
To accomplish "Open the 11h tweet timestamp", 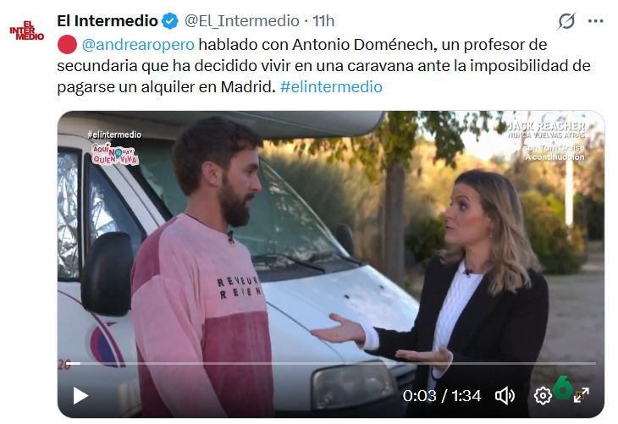I will (x=323, y=21).
